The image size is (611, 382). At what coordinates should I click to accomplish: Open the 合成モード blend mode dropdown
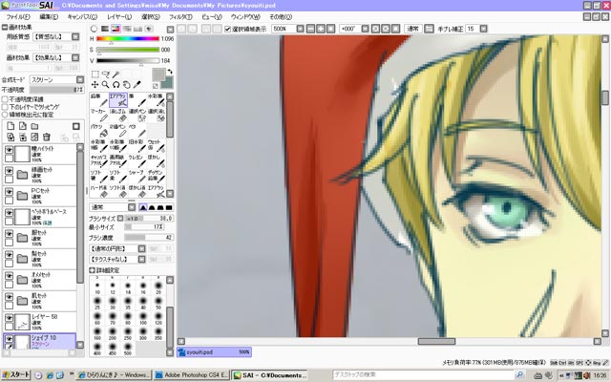coord(80,79)
